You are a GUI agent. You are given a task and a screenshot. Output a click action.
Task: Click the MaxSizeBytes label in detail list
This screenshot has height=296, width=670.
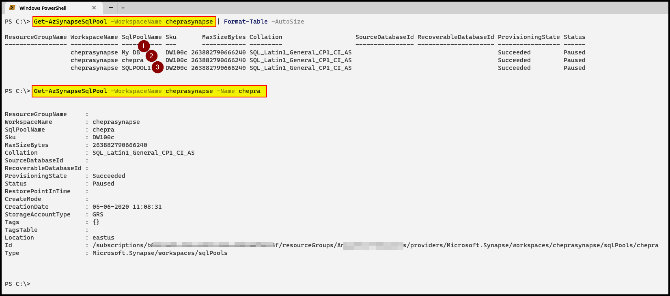point(27,145)
